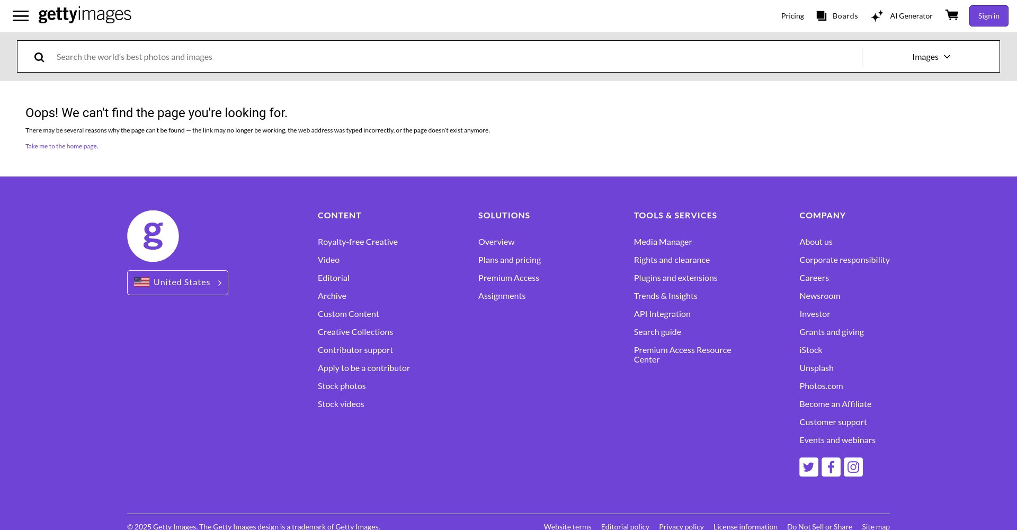The height and width of the screenshot is (530, 1017).
Task: Open Customer support link
Action: (x=833, y=422)
